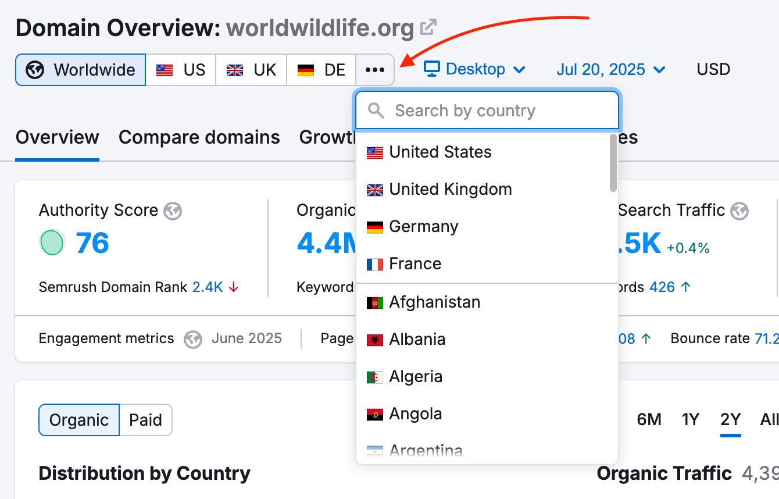Viewport: 779px width, 499px height.
Task: Click the country list scrollbar
Action: [613, 163]
